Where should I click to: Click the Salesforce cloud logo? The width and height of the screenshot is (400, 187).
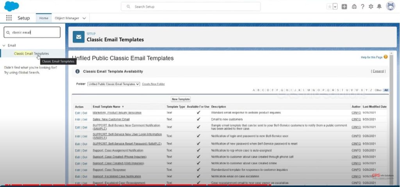pos(12,6)
